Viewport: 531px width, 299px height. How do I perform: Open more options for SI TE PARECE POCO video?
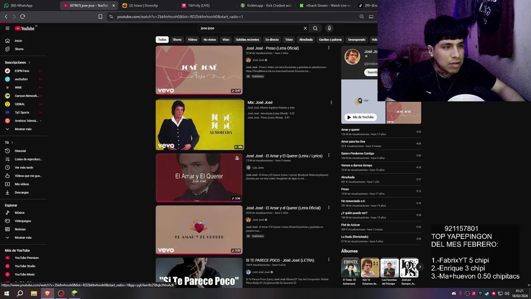pos(329,260)
